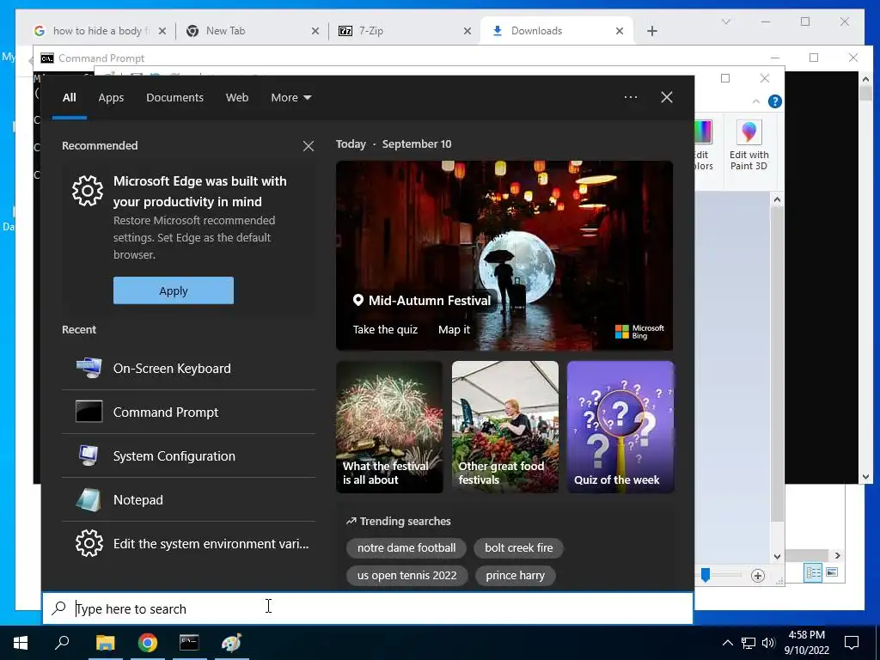Open the Action Center notification icon
880x660 pixels.
(x=852, y=643)
